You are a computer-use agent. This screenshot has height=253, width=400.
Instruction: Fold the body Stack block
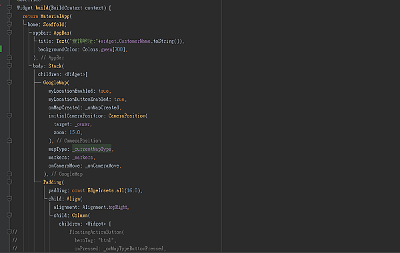pyautogui.click(x=9, y=66)
